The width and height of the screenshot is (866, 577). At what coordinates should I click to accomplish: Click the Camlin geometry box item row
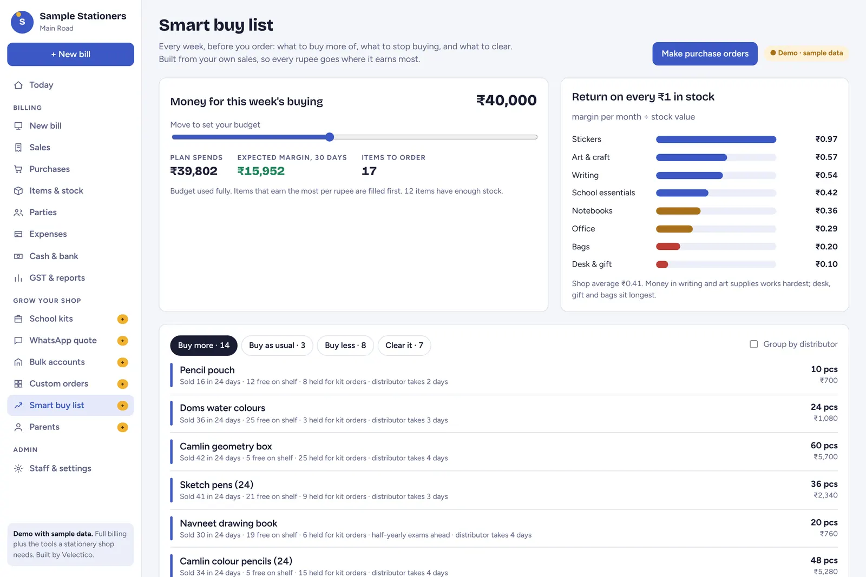504,452
